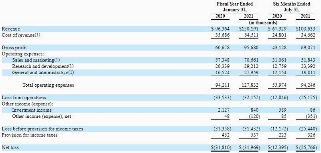Click Loss before provision for income taxes
Screen dimensions: 321x153
point(43,129)
